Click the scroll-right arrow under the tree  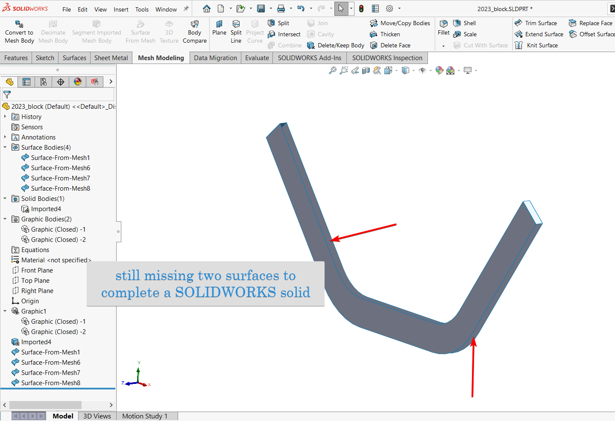click(111, 405)
